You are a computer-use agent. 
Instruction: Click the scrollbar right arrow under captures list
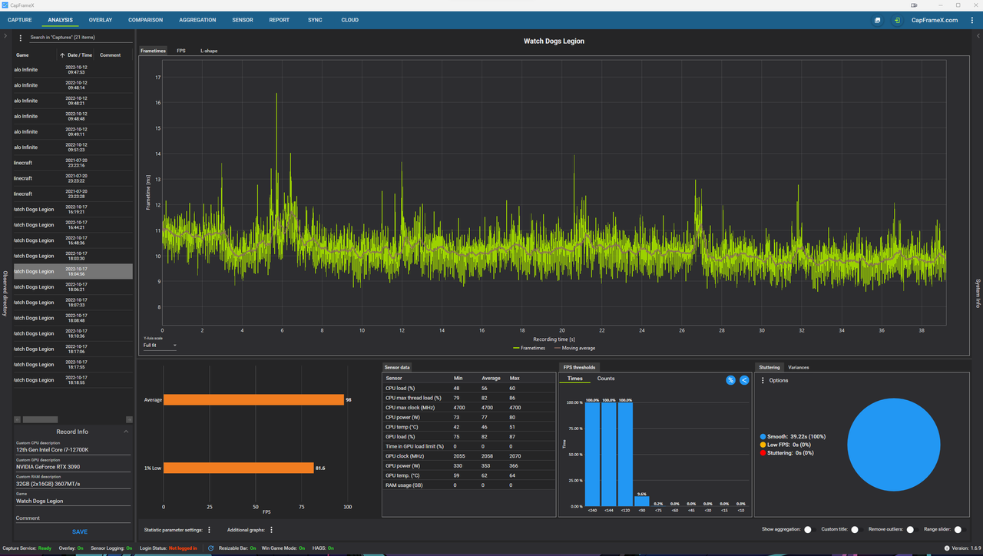pyautogui.click(x=129, y=420)
